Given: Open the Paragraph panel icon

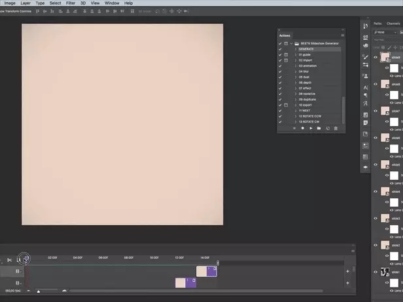Looking at the screenshot, I should 365,95.
